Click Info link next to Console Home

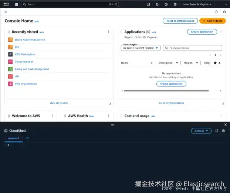(x=37, y=21)
